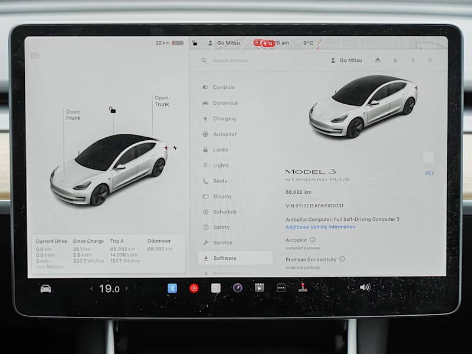The height and width of the screenshot is (354, 472).
Task: Tap Open Trunk
Action: pos(162,101)
